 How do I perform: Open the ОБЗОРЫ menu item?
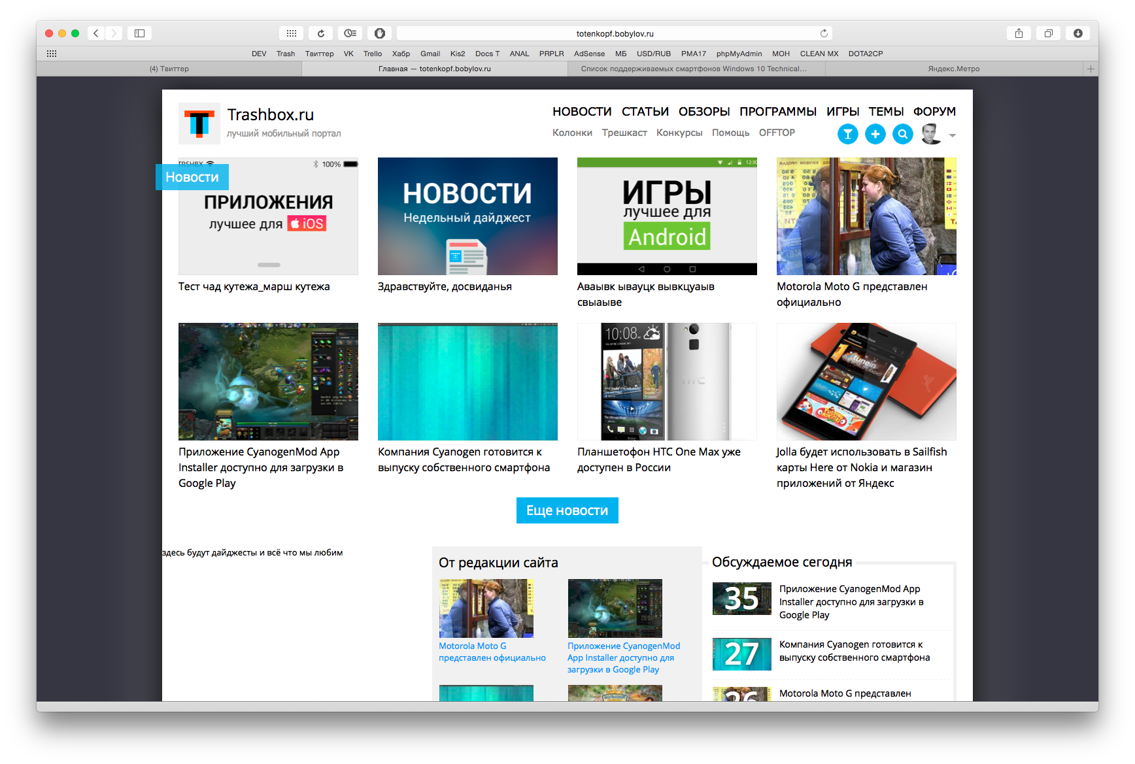704,112
